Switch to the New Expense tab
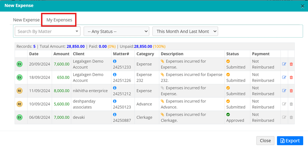The height and width of the screenshot is (148, 308). pyautogui.click(x=26, y=20)
